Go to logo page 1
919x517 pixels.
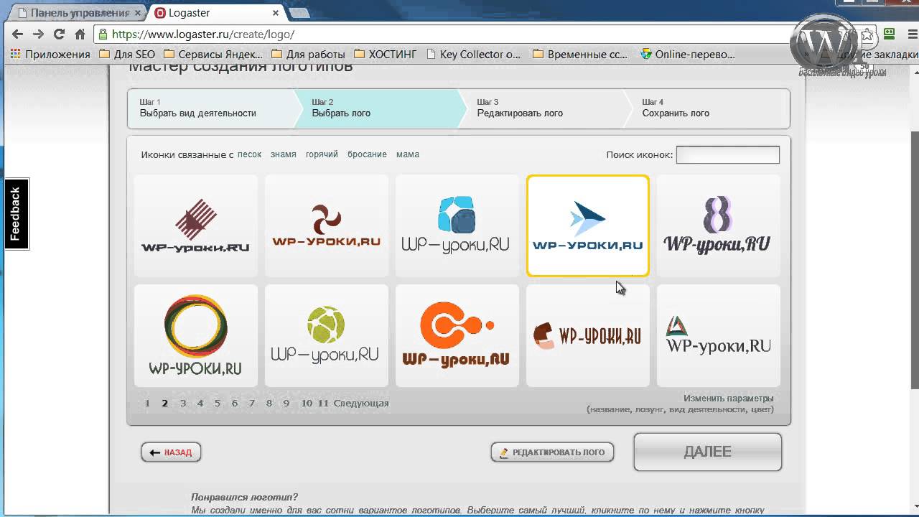[147, 404]
